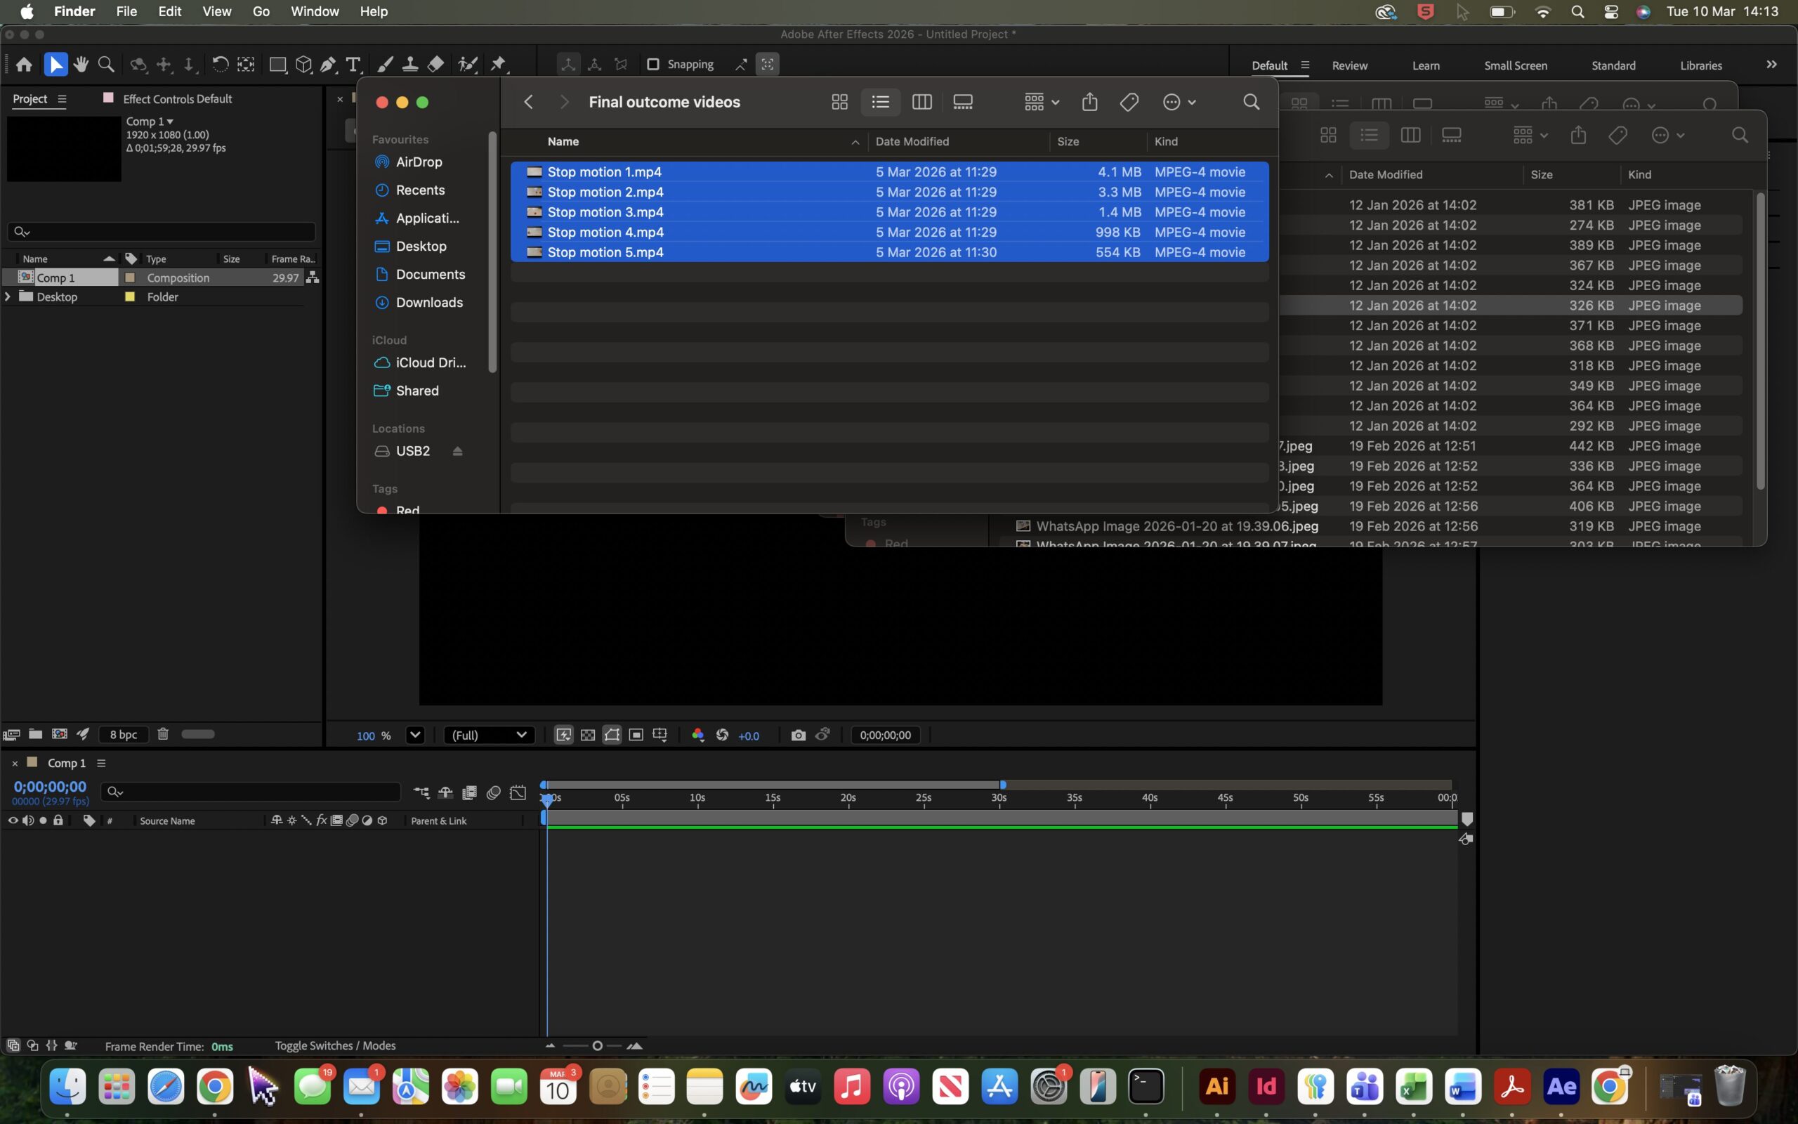Screen dimensions: 1798x1124
Task: Open the magnification ratio dropdown arrow
Action: click(x=414, y=736)
